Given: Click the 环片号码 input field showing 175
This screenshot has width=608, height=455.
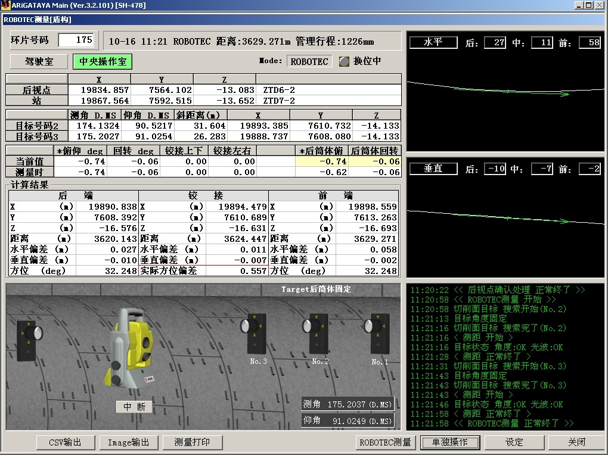Looking at the screenshot, I should [76, 40].
